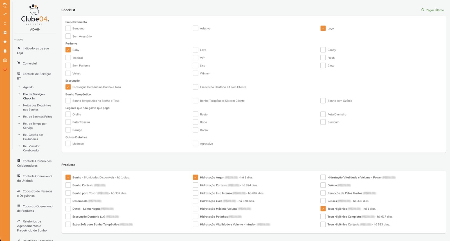Open Rel. de Serviços Feitos menu item
Image resolution: width=450 pixels, height=241 pixels.
(x=37, y=117)
